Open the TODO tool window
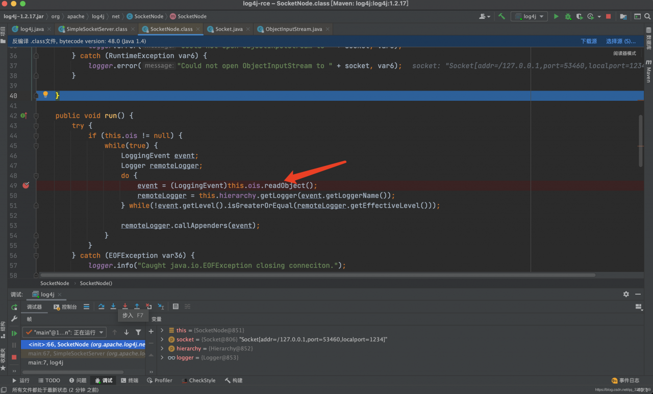The height and width of the screenshot is (394, 653). click(49, 380)
